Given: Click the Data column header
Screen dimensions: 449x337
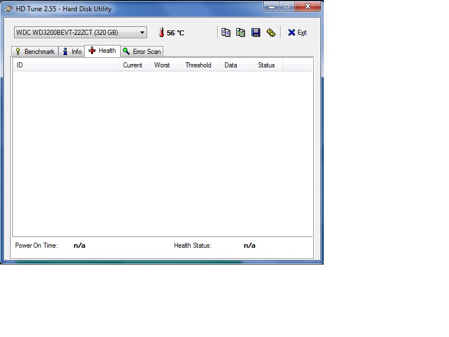Looking at the screenshot, I should click(x=237, y=65).
